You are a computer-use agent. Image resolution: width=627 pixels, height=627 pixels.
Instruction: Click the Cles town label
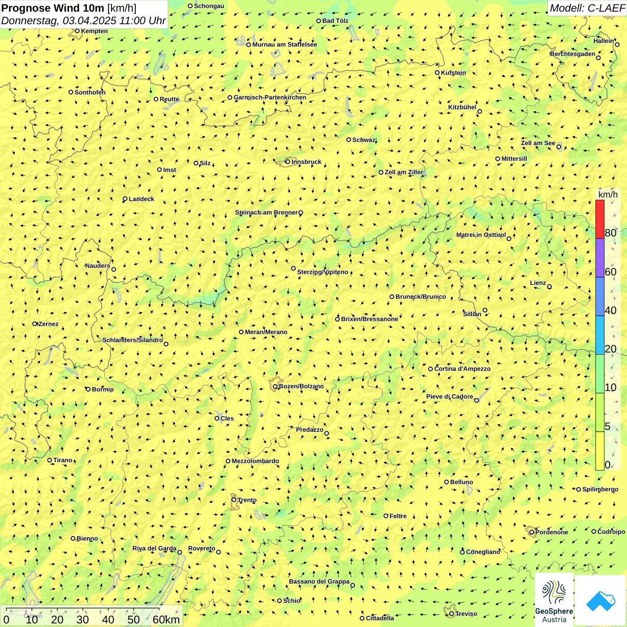tap(227, 418)
